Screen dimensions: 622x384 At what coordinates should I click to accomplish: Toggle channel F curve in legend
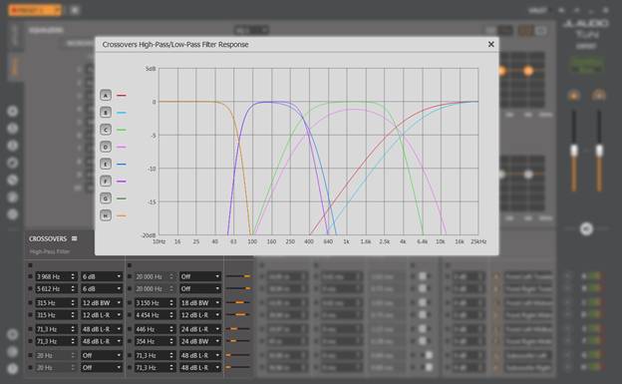click(x=105, y=182)
